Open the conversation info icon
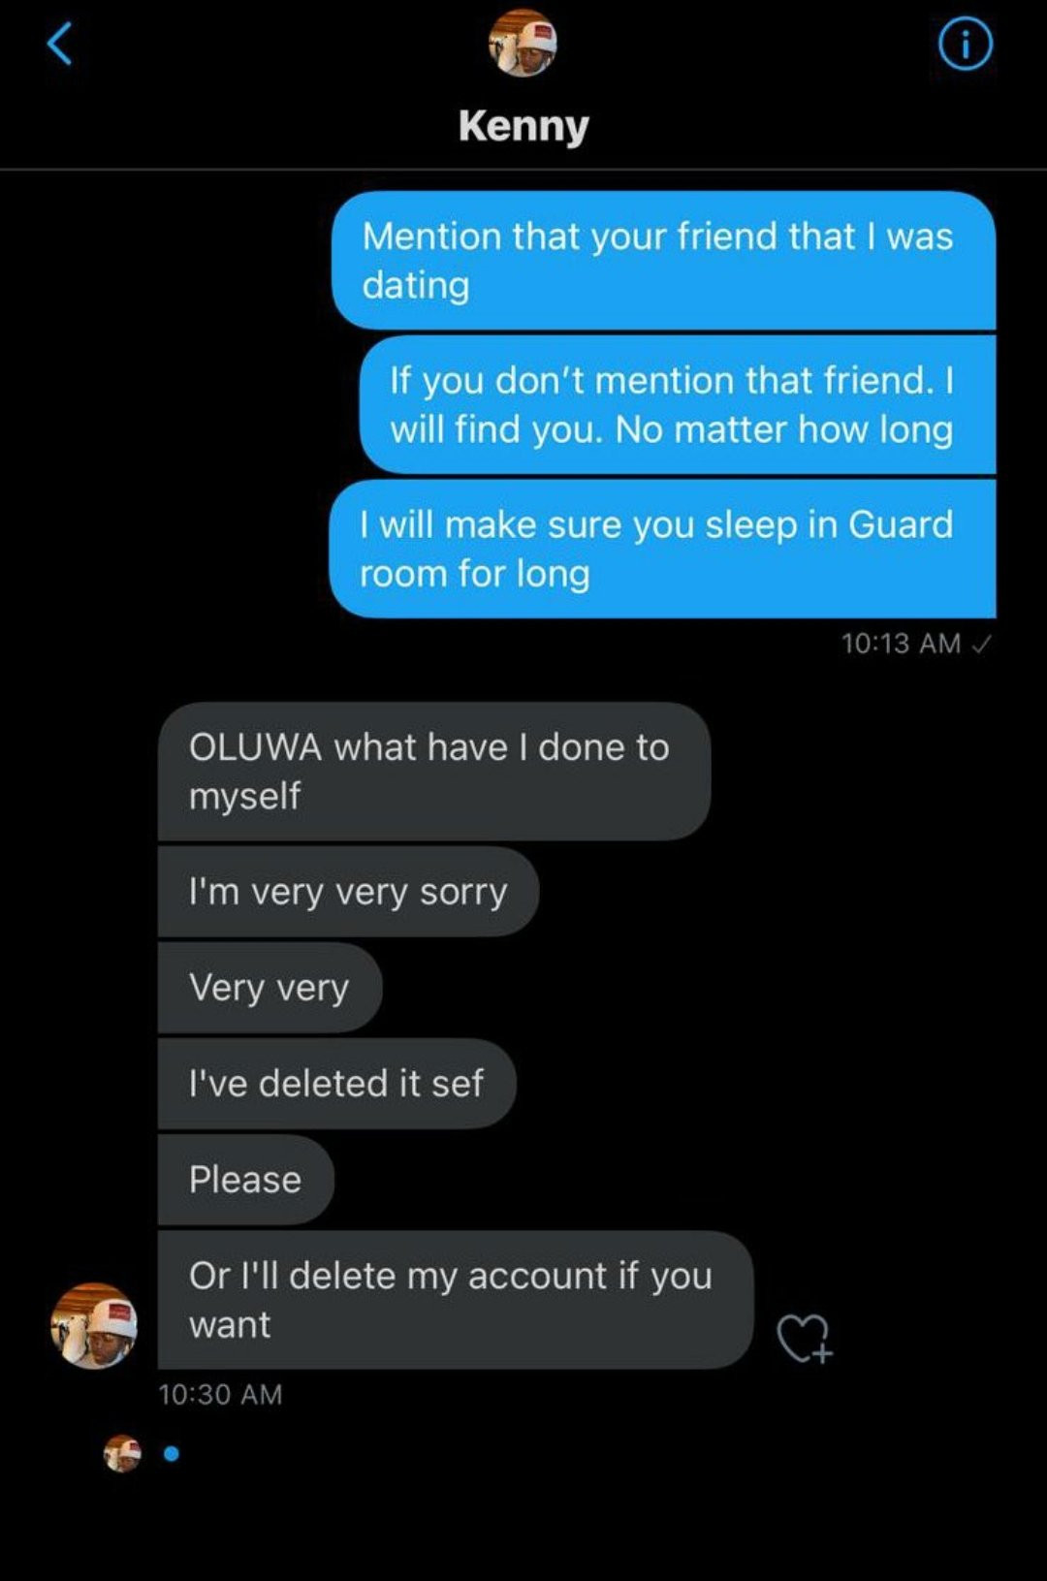Screen dimensions: 1047x1581 [965, 45]
